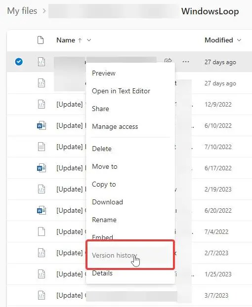Image resolution: width=252 pixels, height=307 pixels.
Task: Click the blank file icon dated 7/4/2022
Action: (42, 231)
